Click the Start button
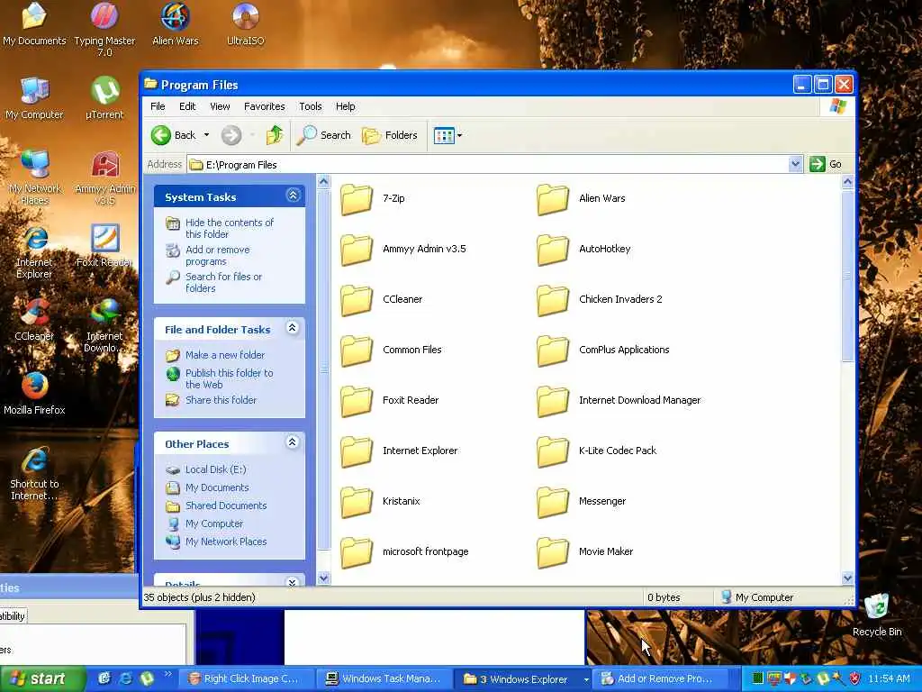 [42, 678]
